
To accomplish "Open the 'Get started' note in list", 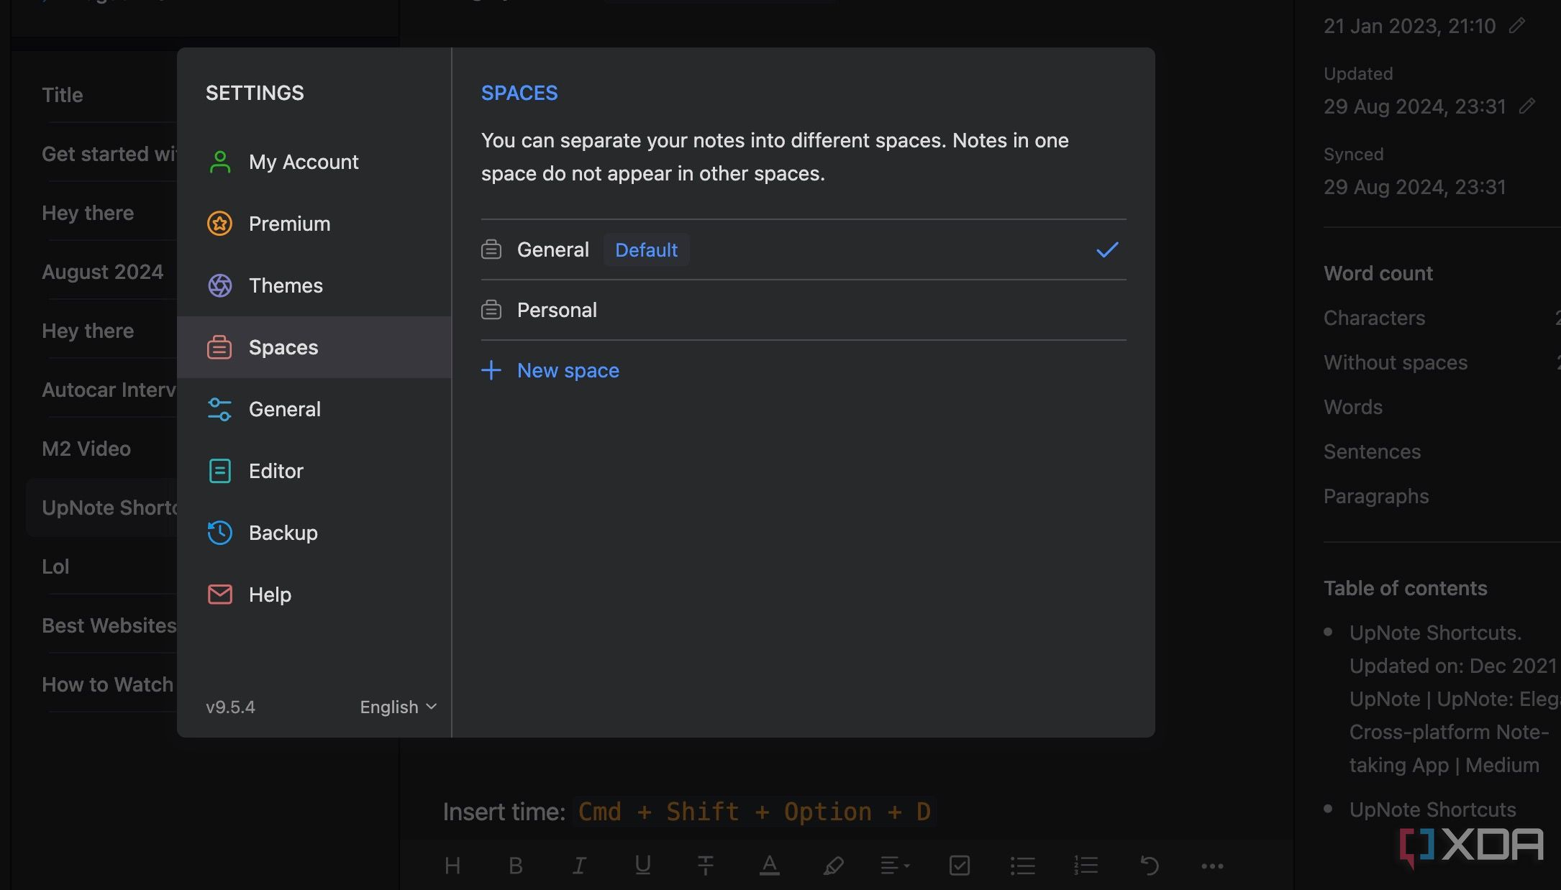I will coord(109,154).
